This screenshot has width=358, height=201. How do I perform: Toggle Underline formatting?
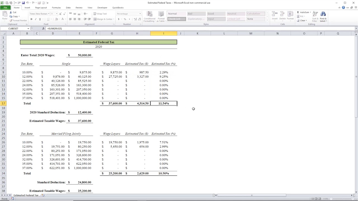pos(40,19)
